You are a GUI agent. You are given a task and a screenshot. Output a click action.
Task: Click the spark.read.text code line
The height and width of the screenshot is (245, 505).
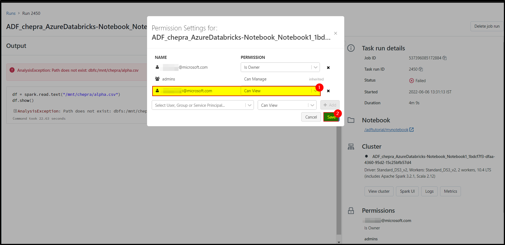click(66, 94)
